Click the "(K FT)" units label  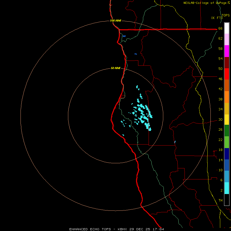coord(217,18)
